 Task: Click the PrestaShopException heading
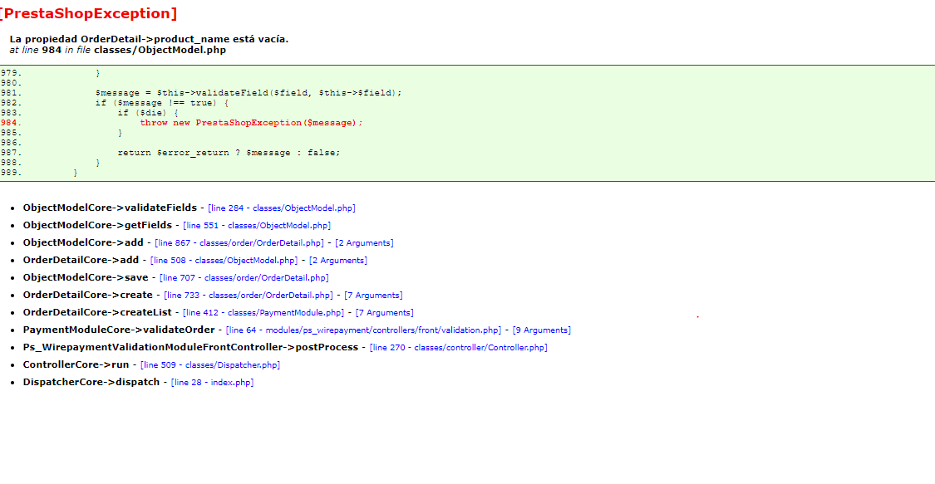pos(89,13)
